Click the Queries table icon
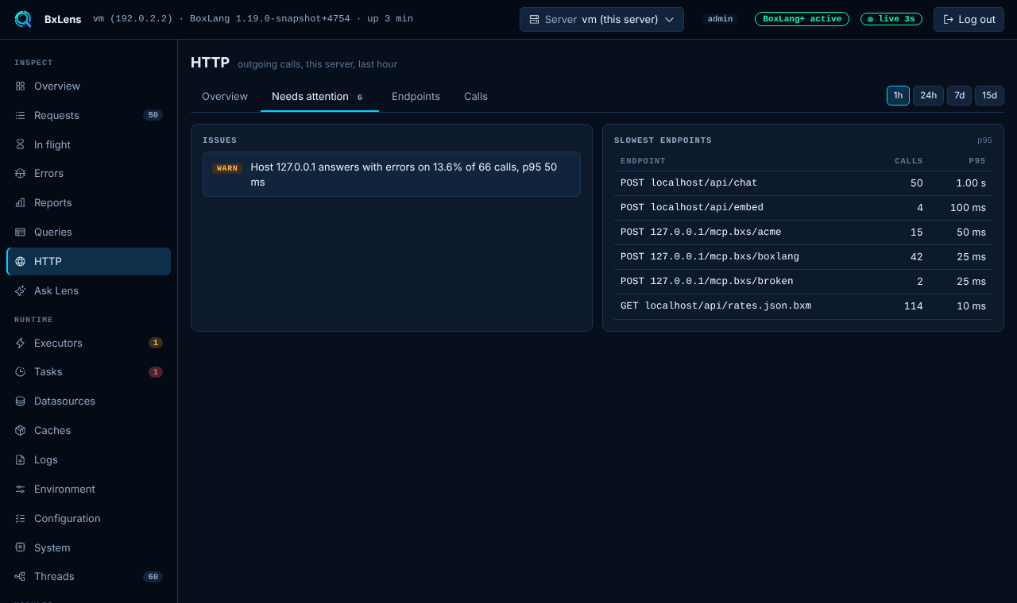The height and width of the screenshot is (603, 1017). (21, 232)
